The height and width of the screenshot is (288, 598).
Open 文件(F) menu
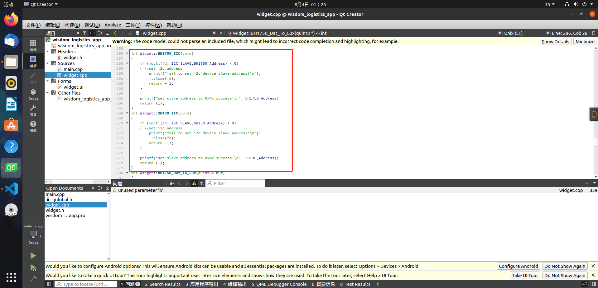pyautogui.click(x=33, y=25)
